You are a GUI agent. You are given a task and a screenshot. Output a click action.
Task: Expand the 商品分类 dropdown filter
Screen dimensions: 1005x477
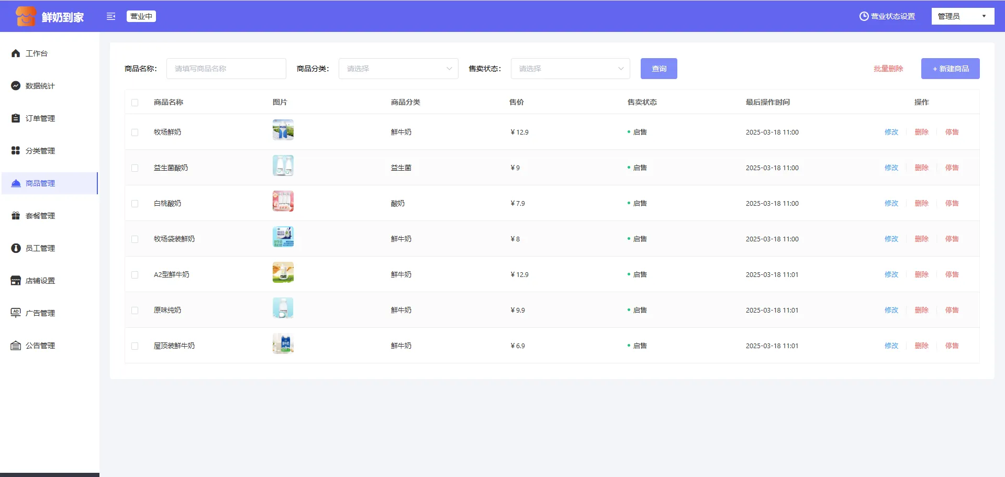(x=398, y=69)
